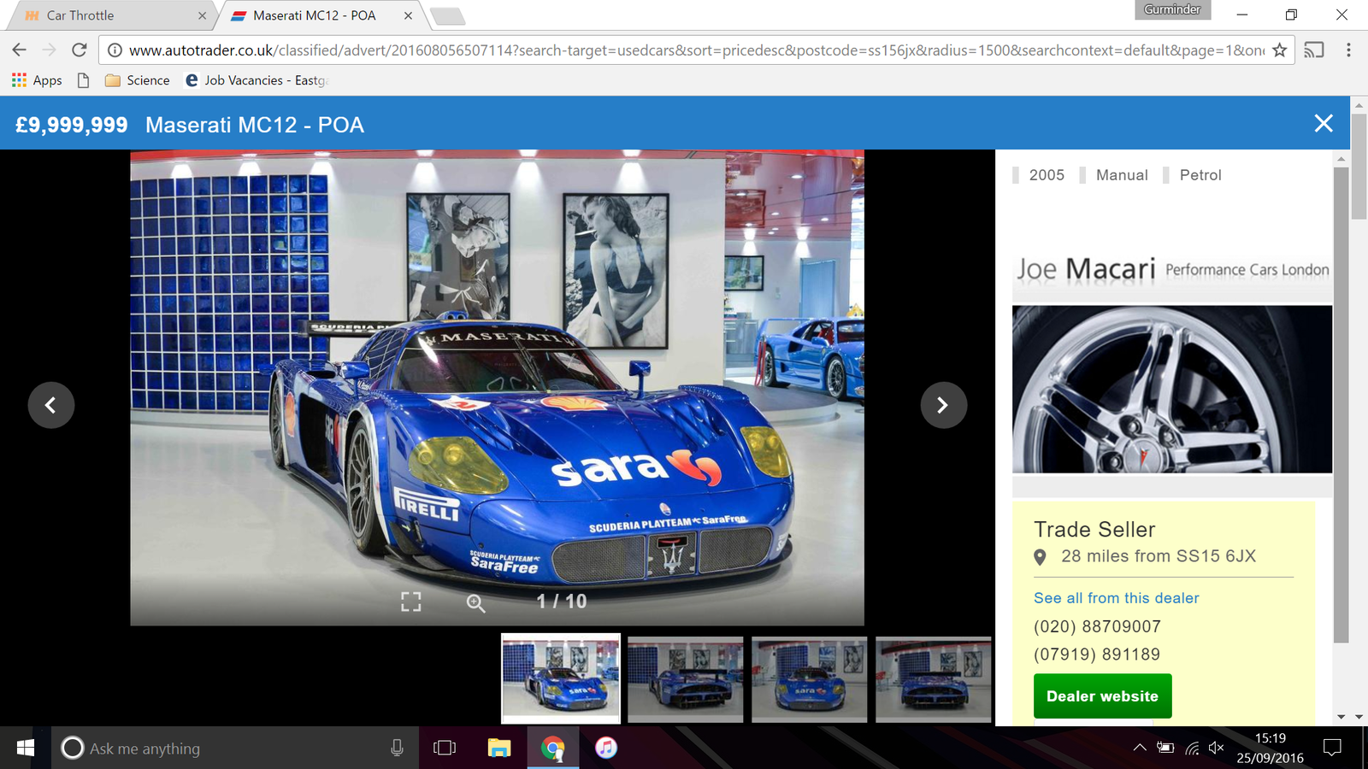
Task: Open iTunes from the taskbar
Action: (606, 748)
